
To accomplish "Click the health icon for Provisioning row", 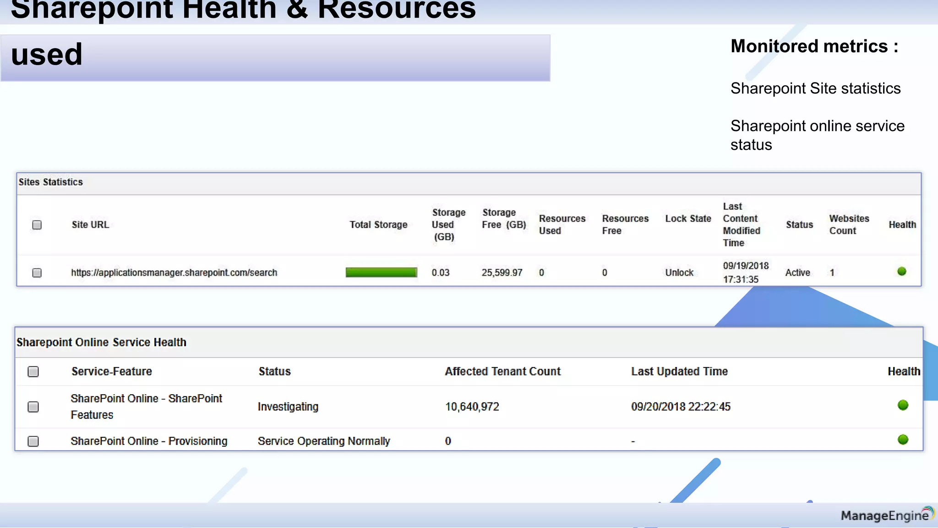I will (903, 440).
